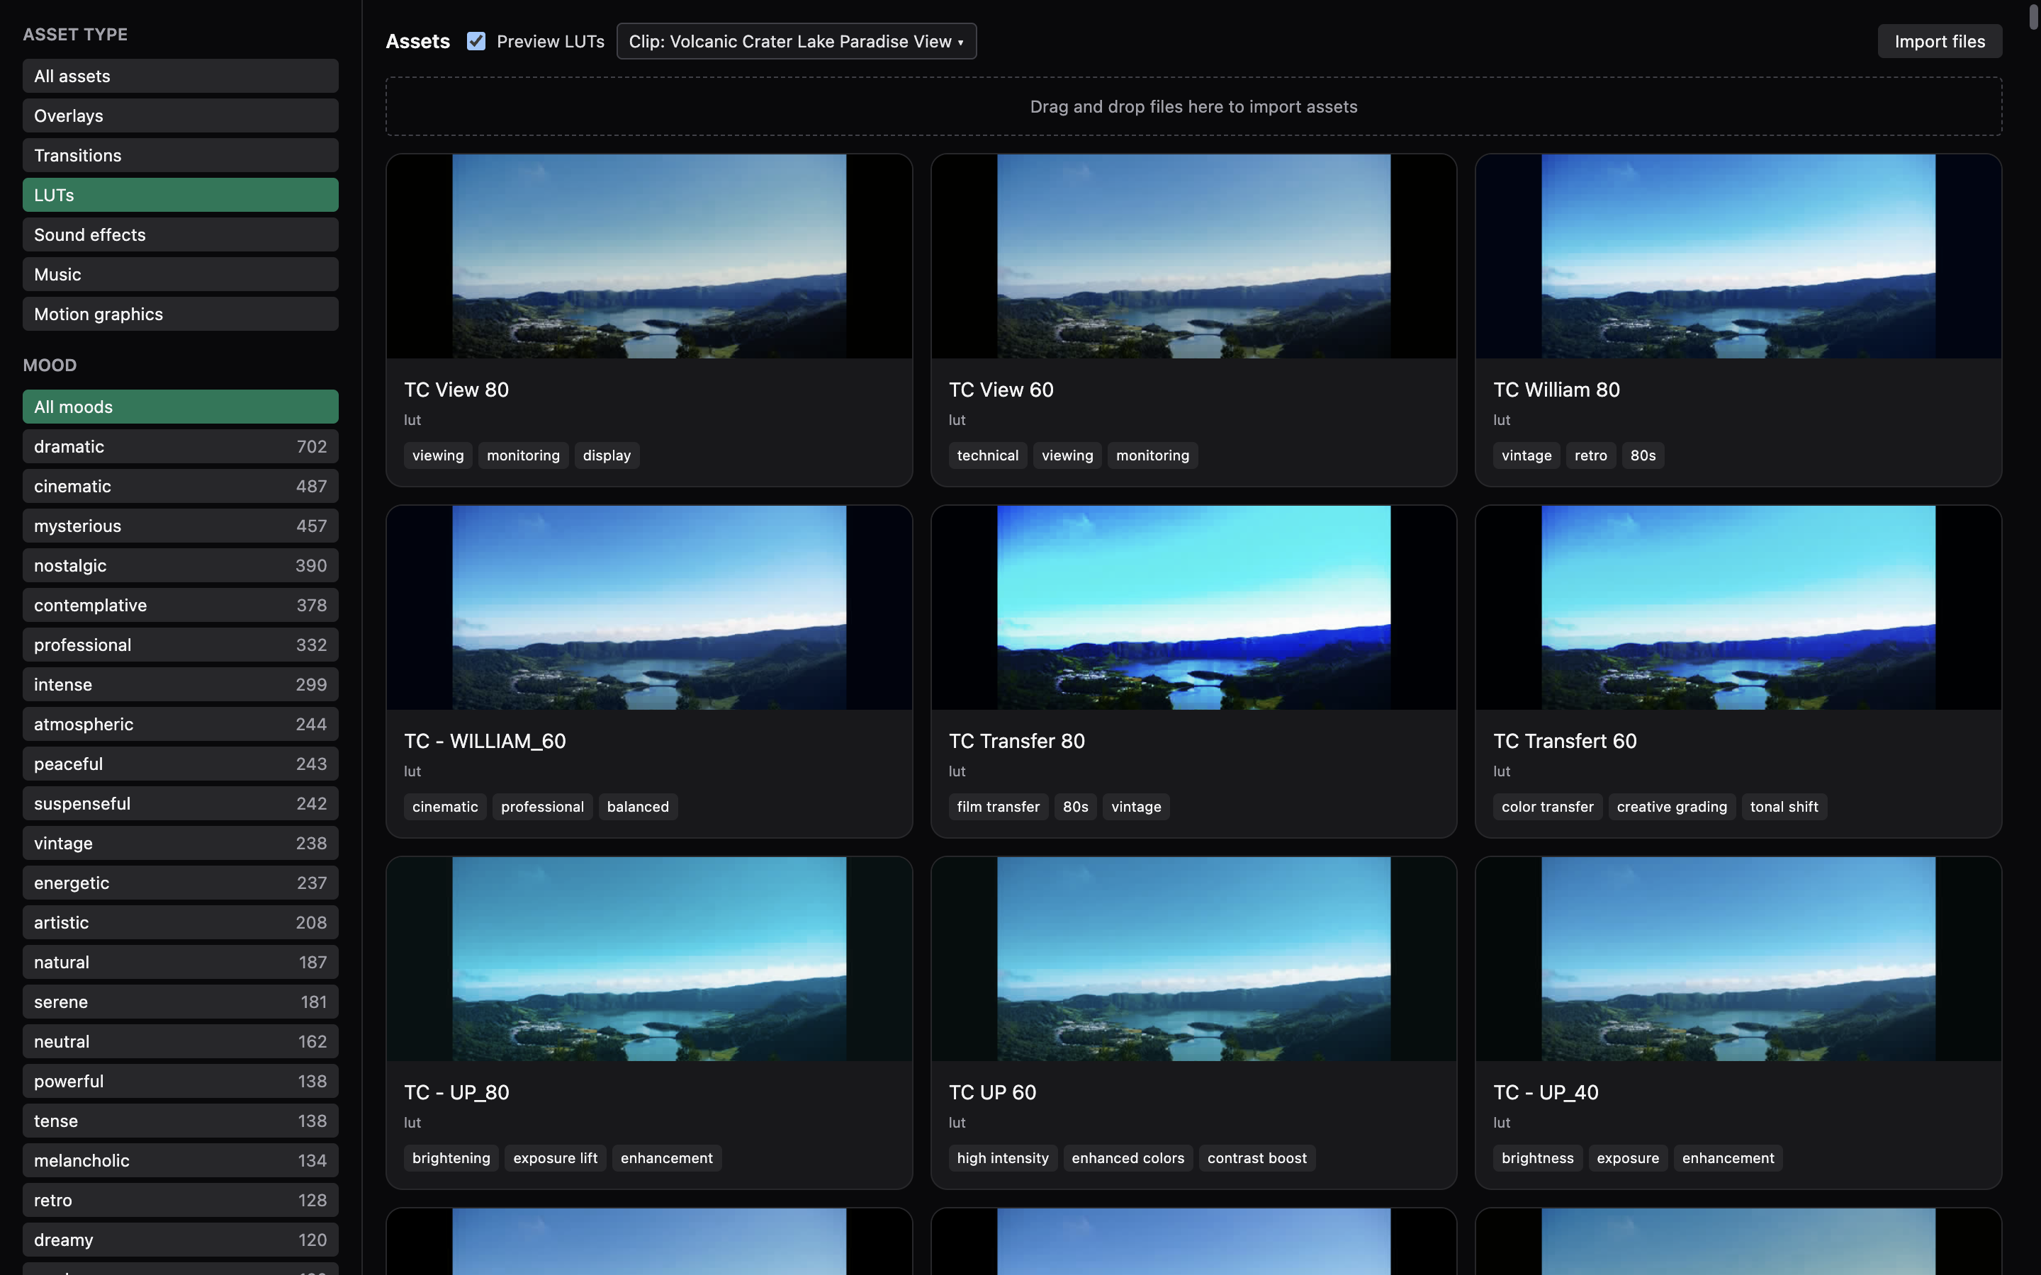Screen dimensions: 2041x1275
Task: Click the display tag on TC View 80
Action: pyautogui.click(x=607, y=455)
